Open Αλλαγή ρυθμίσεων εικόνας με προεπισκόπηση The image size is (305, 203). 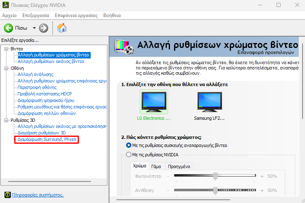tap(62, 126)
